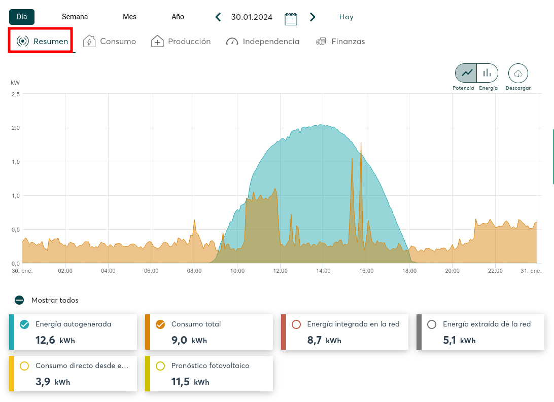Screen dimensions: 554x402
Task: Uncheck Energía autogenerada series
Action: [24, 324]
